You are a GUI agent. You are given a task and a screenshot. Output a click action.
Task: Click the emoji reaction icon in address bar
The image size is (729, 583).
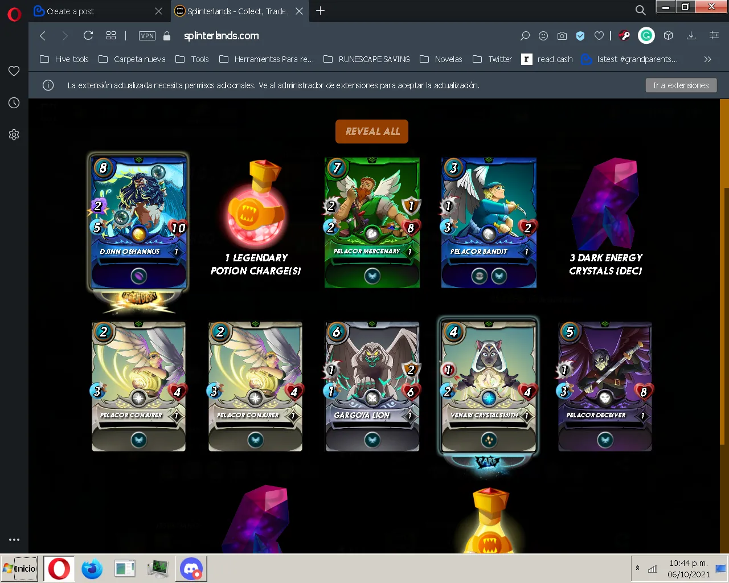(x=543, y=36)
